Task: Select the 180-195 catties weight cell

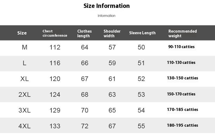Action: [183, 125]
